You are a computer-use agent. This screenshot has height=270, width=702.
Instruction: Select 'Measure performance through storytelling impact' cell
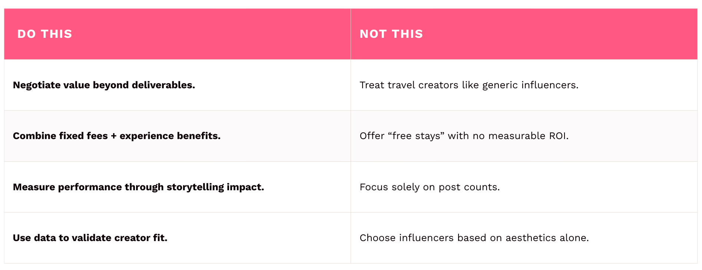(138, 187)
